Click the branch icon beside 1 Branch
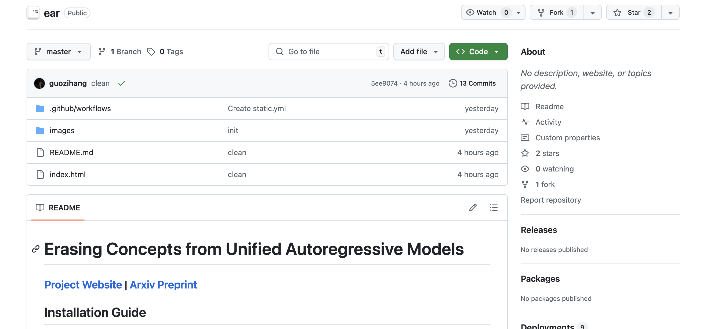This screenshot has width=703, height=329. (x=102, y=52)
